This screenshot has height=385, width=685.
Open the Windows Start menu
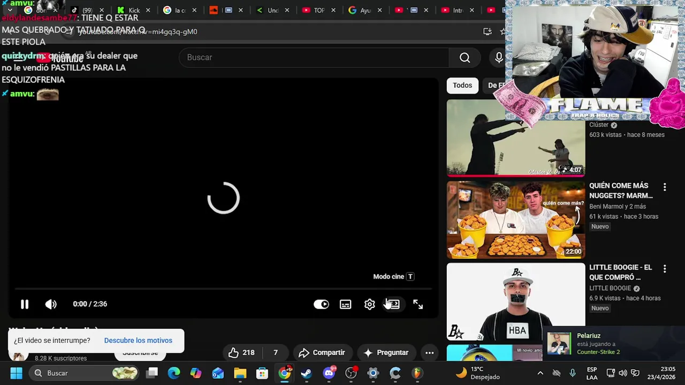click(16, 373)
